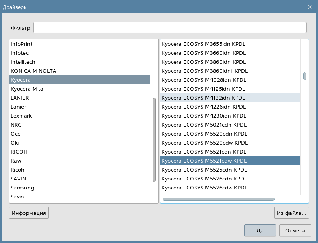Screen dimensions: 318x243
Task: Pick Kyocera ECOSYS M5525cdn KPDL
Action: pyautogui.click(x=230, y=170)
